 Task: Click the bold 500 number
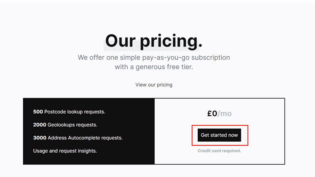38,112
